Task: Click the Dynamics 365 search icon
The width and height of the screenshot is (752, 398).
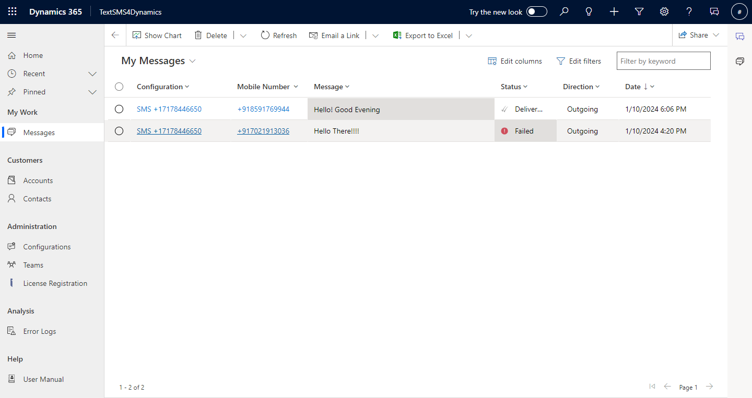Action: tap(564, 11)
